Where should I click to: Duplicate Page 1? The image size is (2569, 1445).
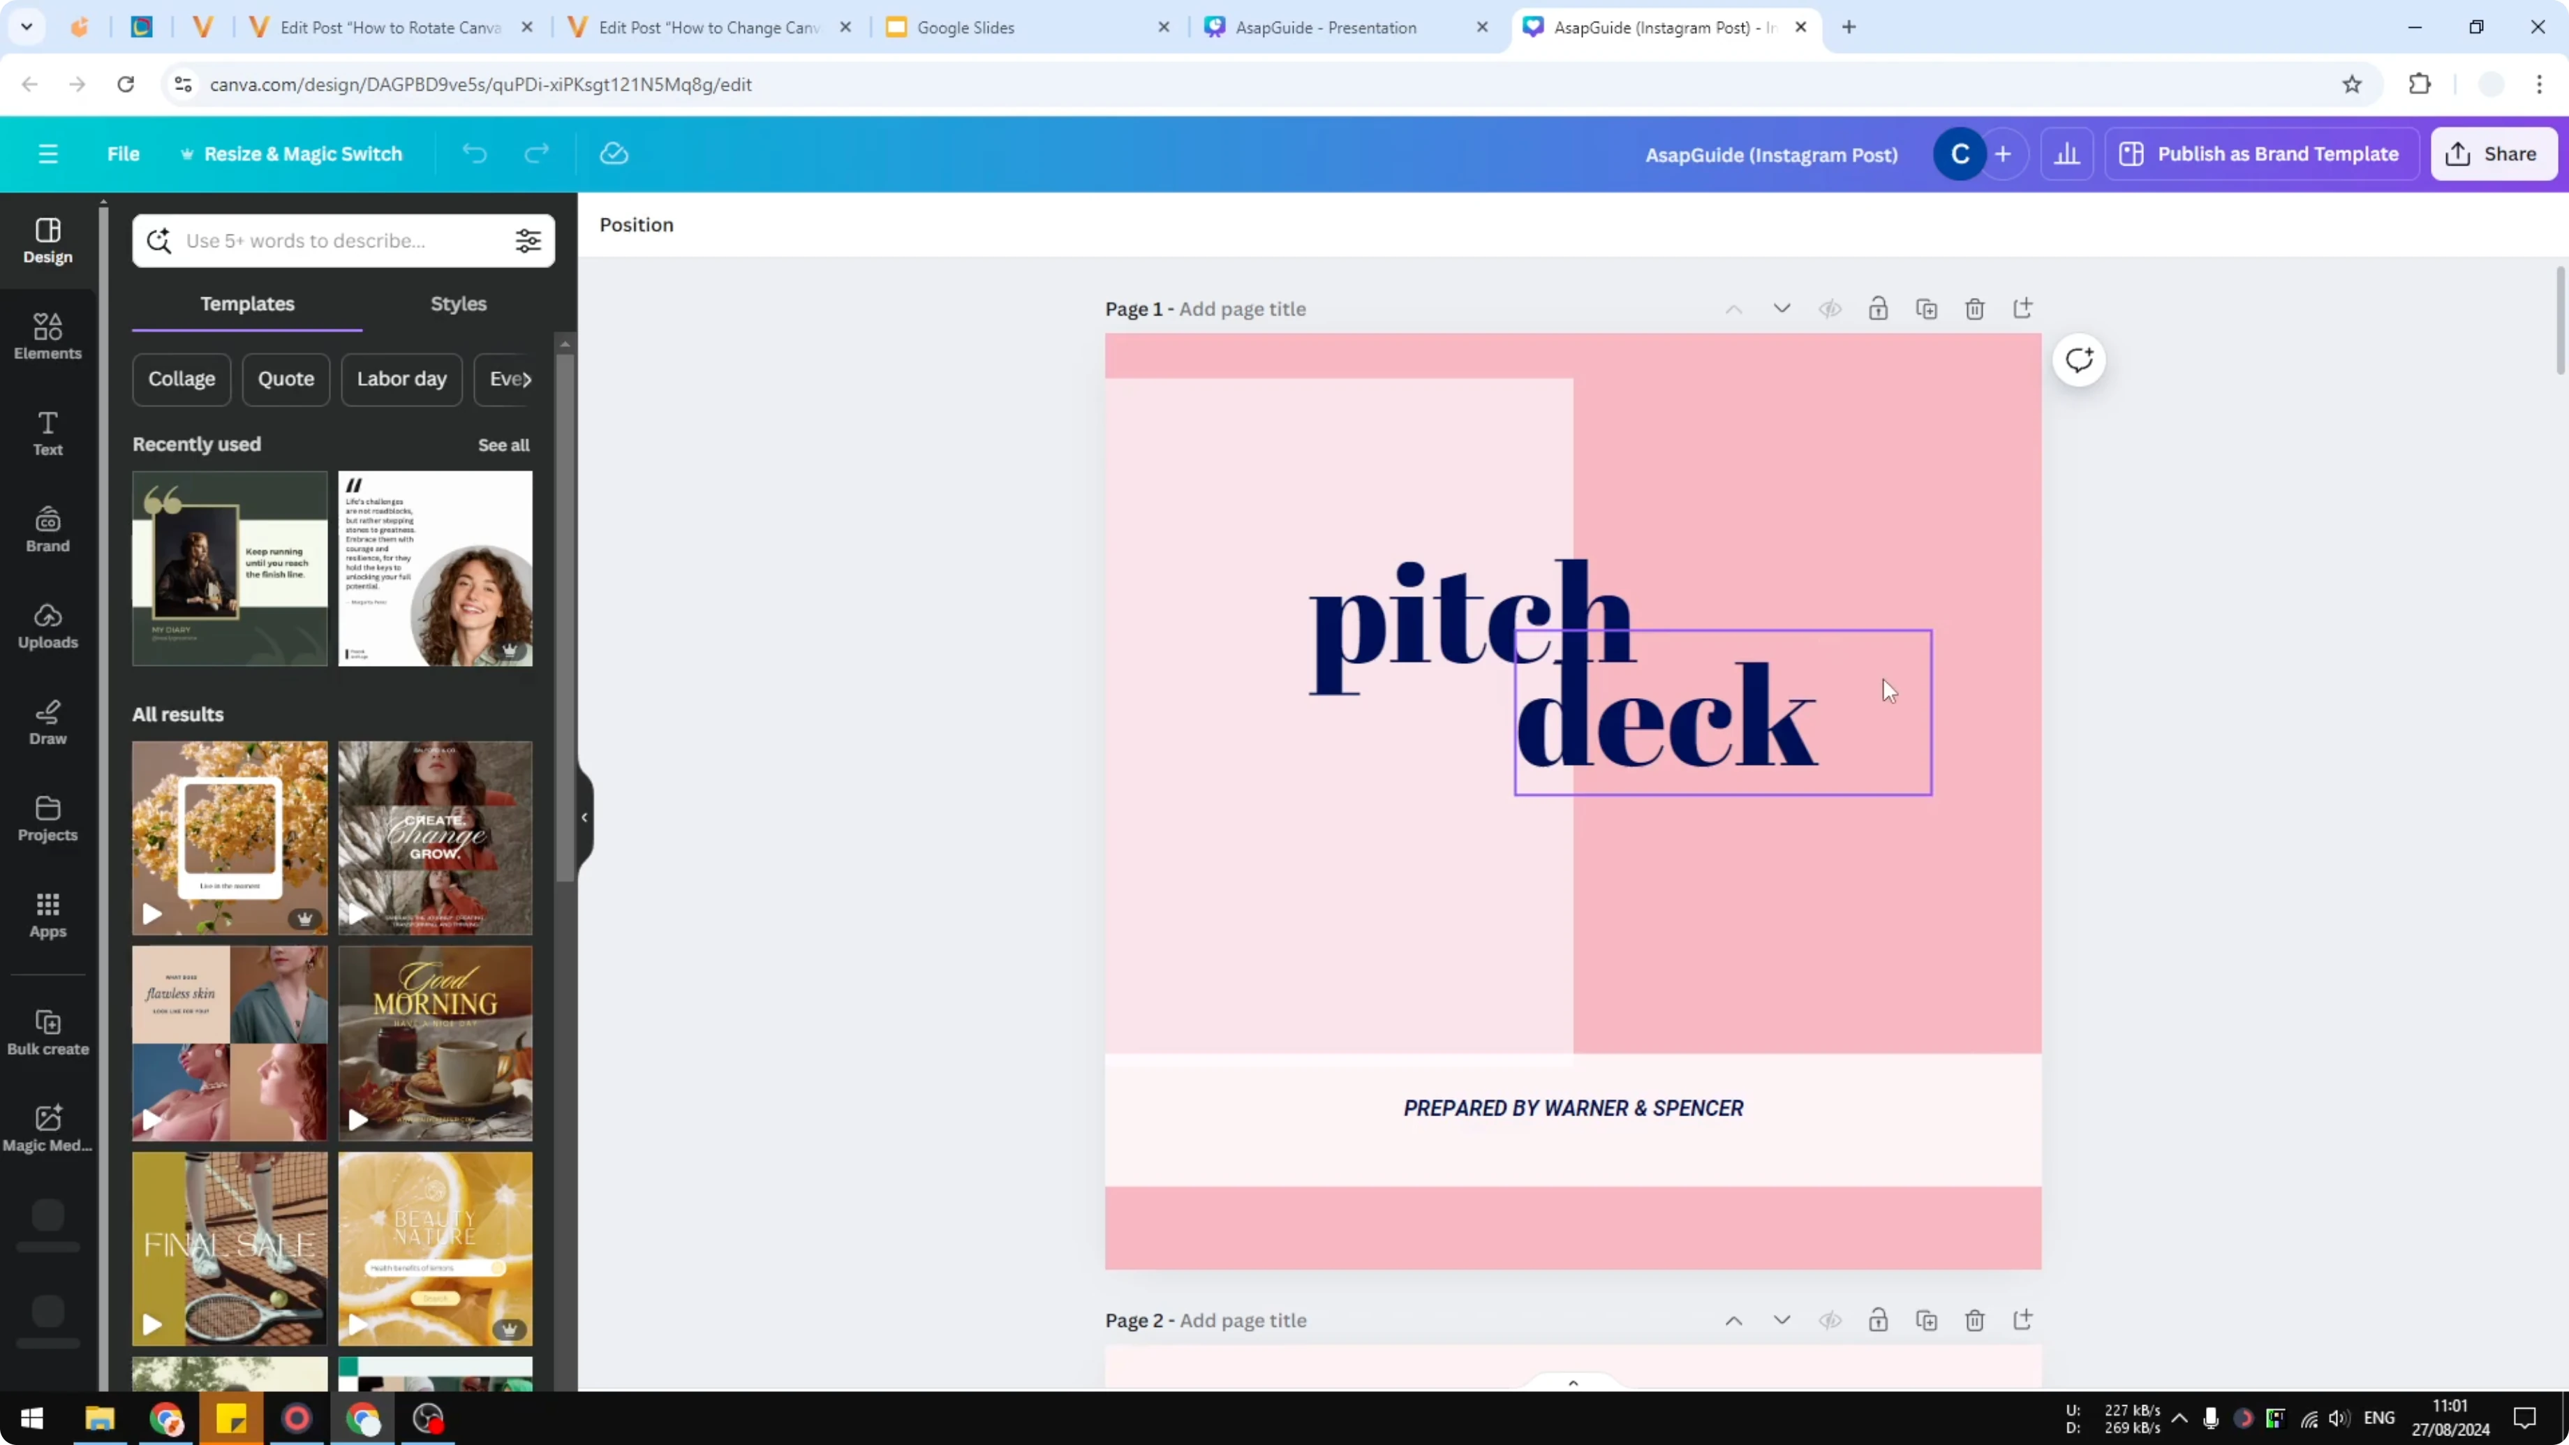[x=1927, y=309]
